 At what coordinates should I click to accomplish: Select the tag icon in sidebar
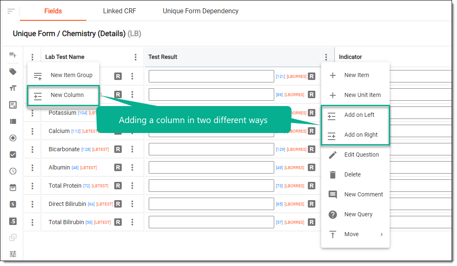[13, 72]
